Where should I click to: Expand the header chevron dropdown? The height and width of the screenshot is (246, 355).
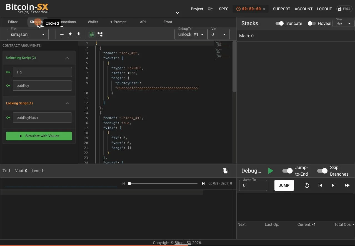[177, 13]
